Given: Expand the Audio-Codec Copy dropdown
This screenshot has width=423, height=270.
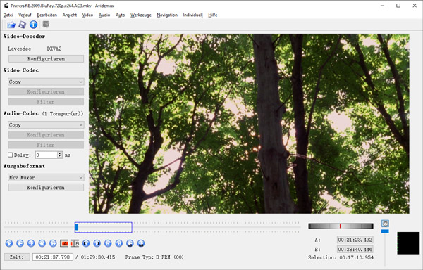Looking at the screenshot, I should click(46, 124).
